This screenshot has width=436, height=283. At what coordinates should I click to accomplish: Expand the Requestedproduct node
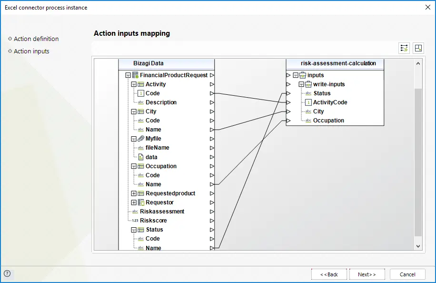click(134, 193)
